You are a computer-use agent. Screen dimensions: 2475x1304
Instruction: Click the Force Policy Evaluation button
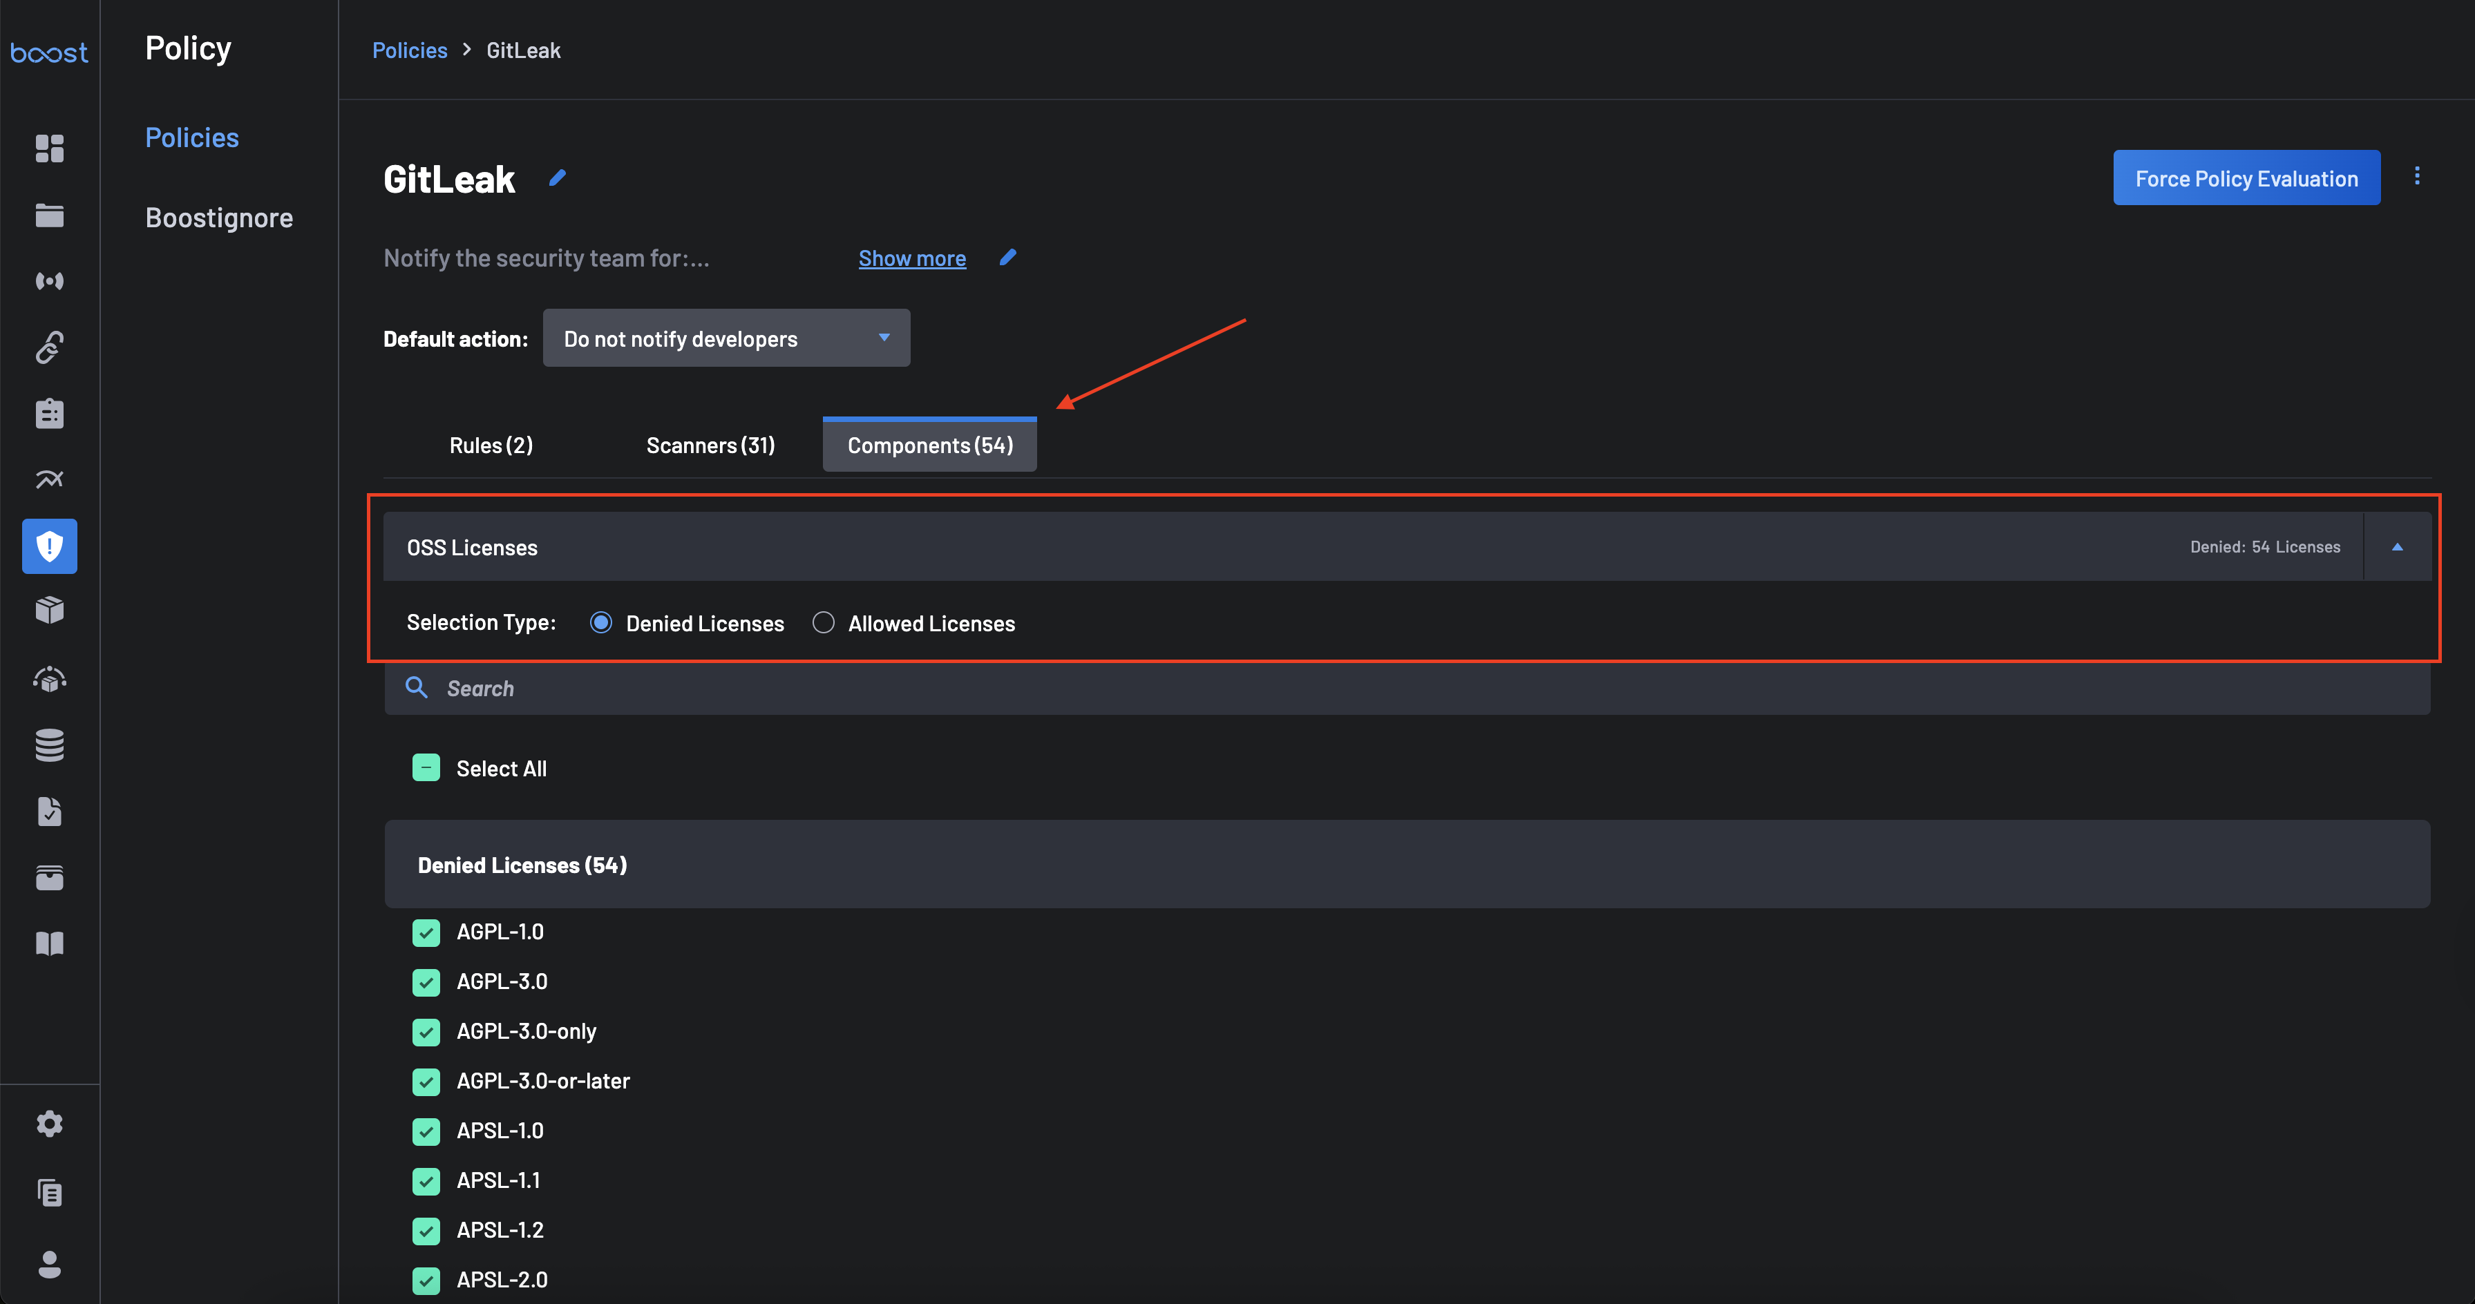point(2246,178)
